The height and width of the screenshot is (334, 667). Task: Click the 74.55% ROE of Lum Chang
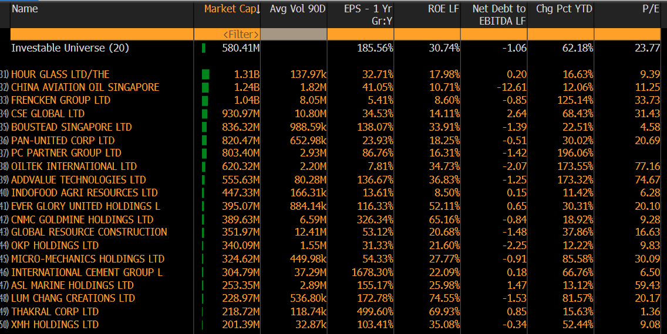[x=444, y=298]
